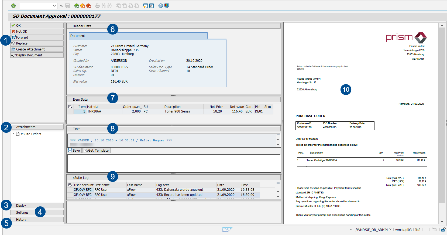Viewport: 447px width, 235px height.
Task: Click the Print icon in the toolbar
Action: coord(98,6)
